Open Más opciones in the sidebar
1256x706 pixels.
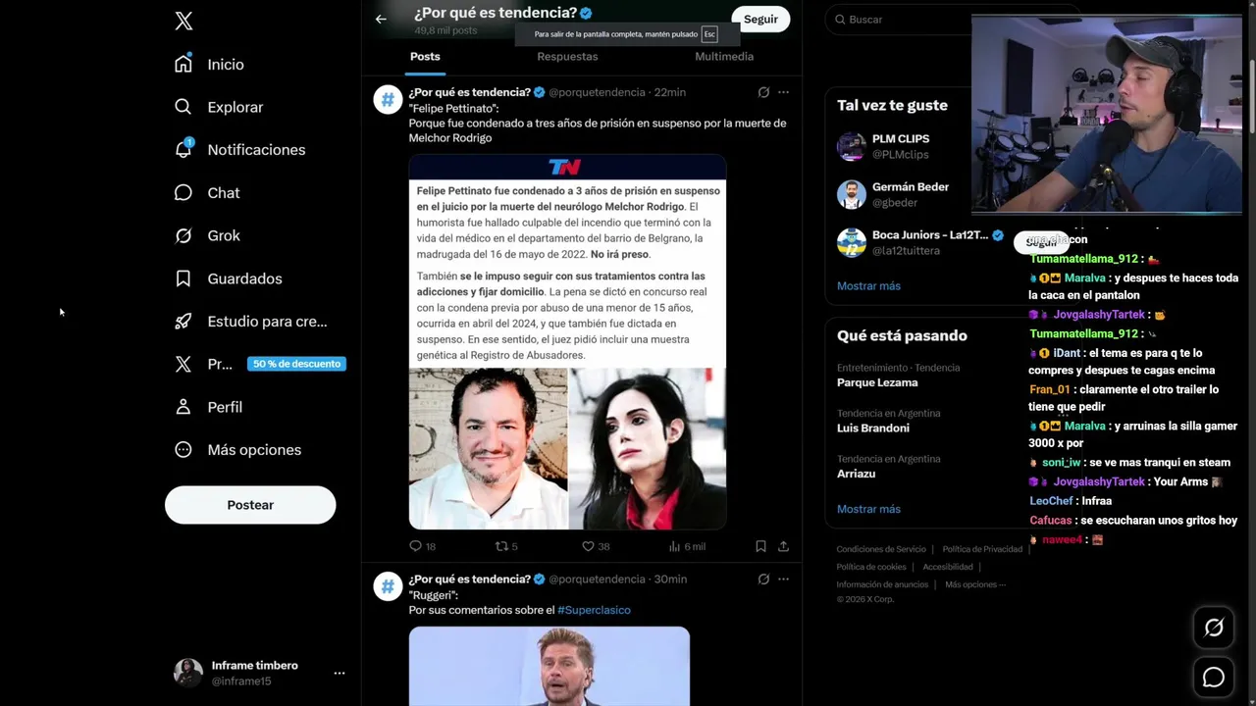[x=237, y=449]
